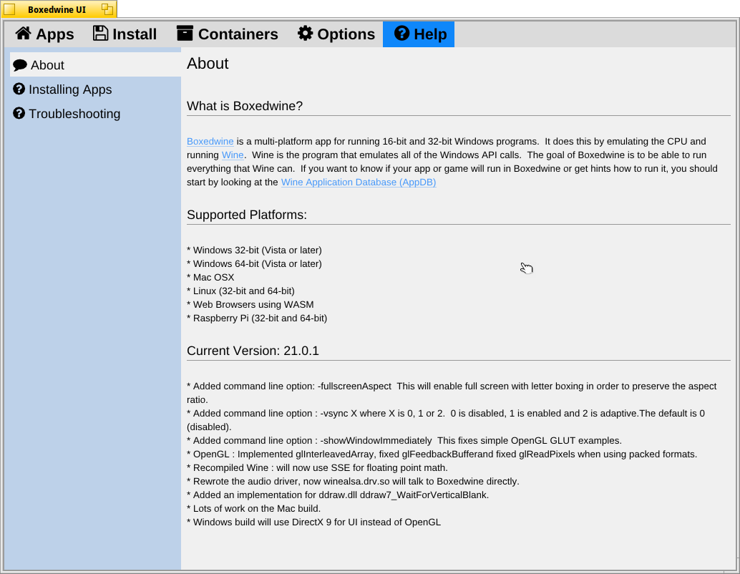Click '* Raspberry Pi (32-bit and 64-bit)' line
The height and width of the screenshot is (574, 740).
click(x=257, y=318)
